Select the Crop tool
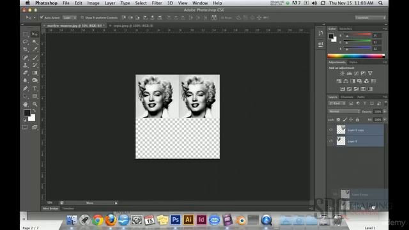The image size is (409, 230). coord(26,49)
